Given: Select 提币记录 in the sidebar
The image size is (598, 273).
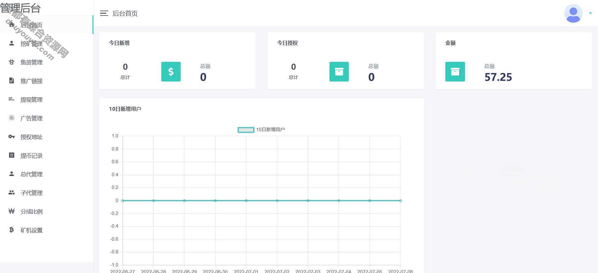Looking at the screenshot, I should coord(47,155).
